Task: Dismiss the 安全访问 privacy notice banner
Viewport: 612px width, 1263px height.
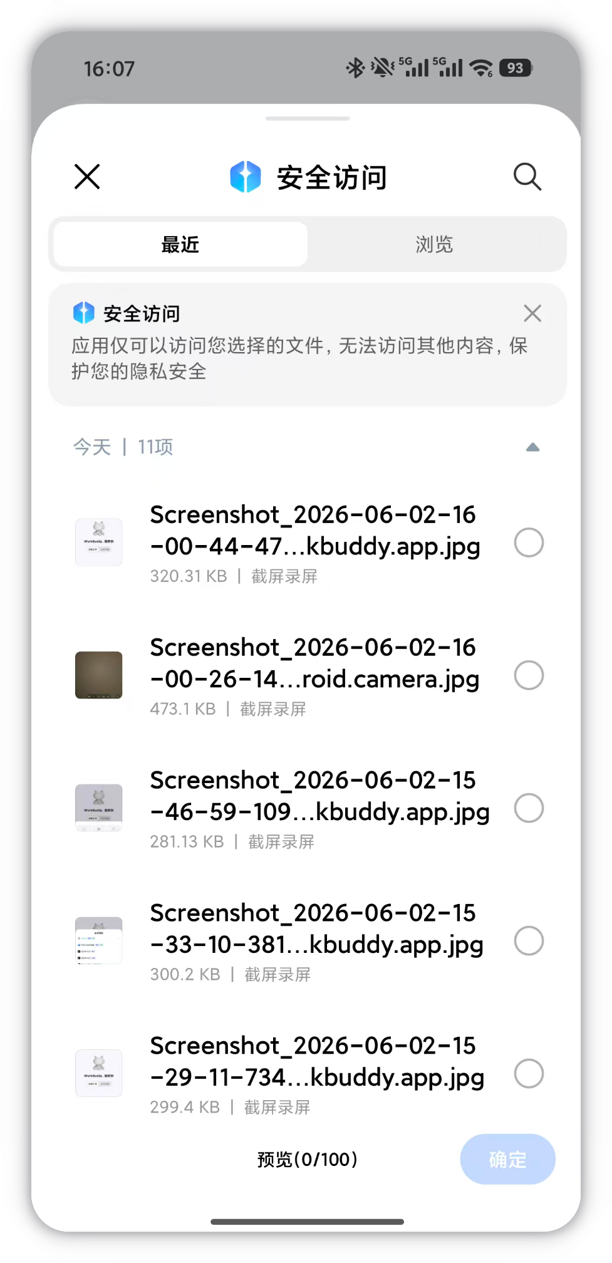Action: (x=532, y=313)
